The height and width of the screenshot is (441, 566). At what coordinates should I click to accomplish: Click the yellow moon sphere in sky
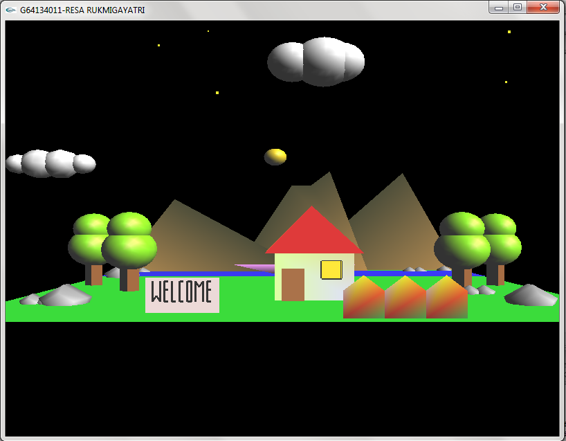[x=275, y=156]
